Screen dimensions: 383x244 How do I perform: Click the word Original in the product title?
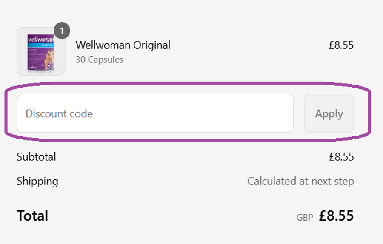151,45
